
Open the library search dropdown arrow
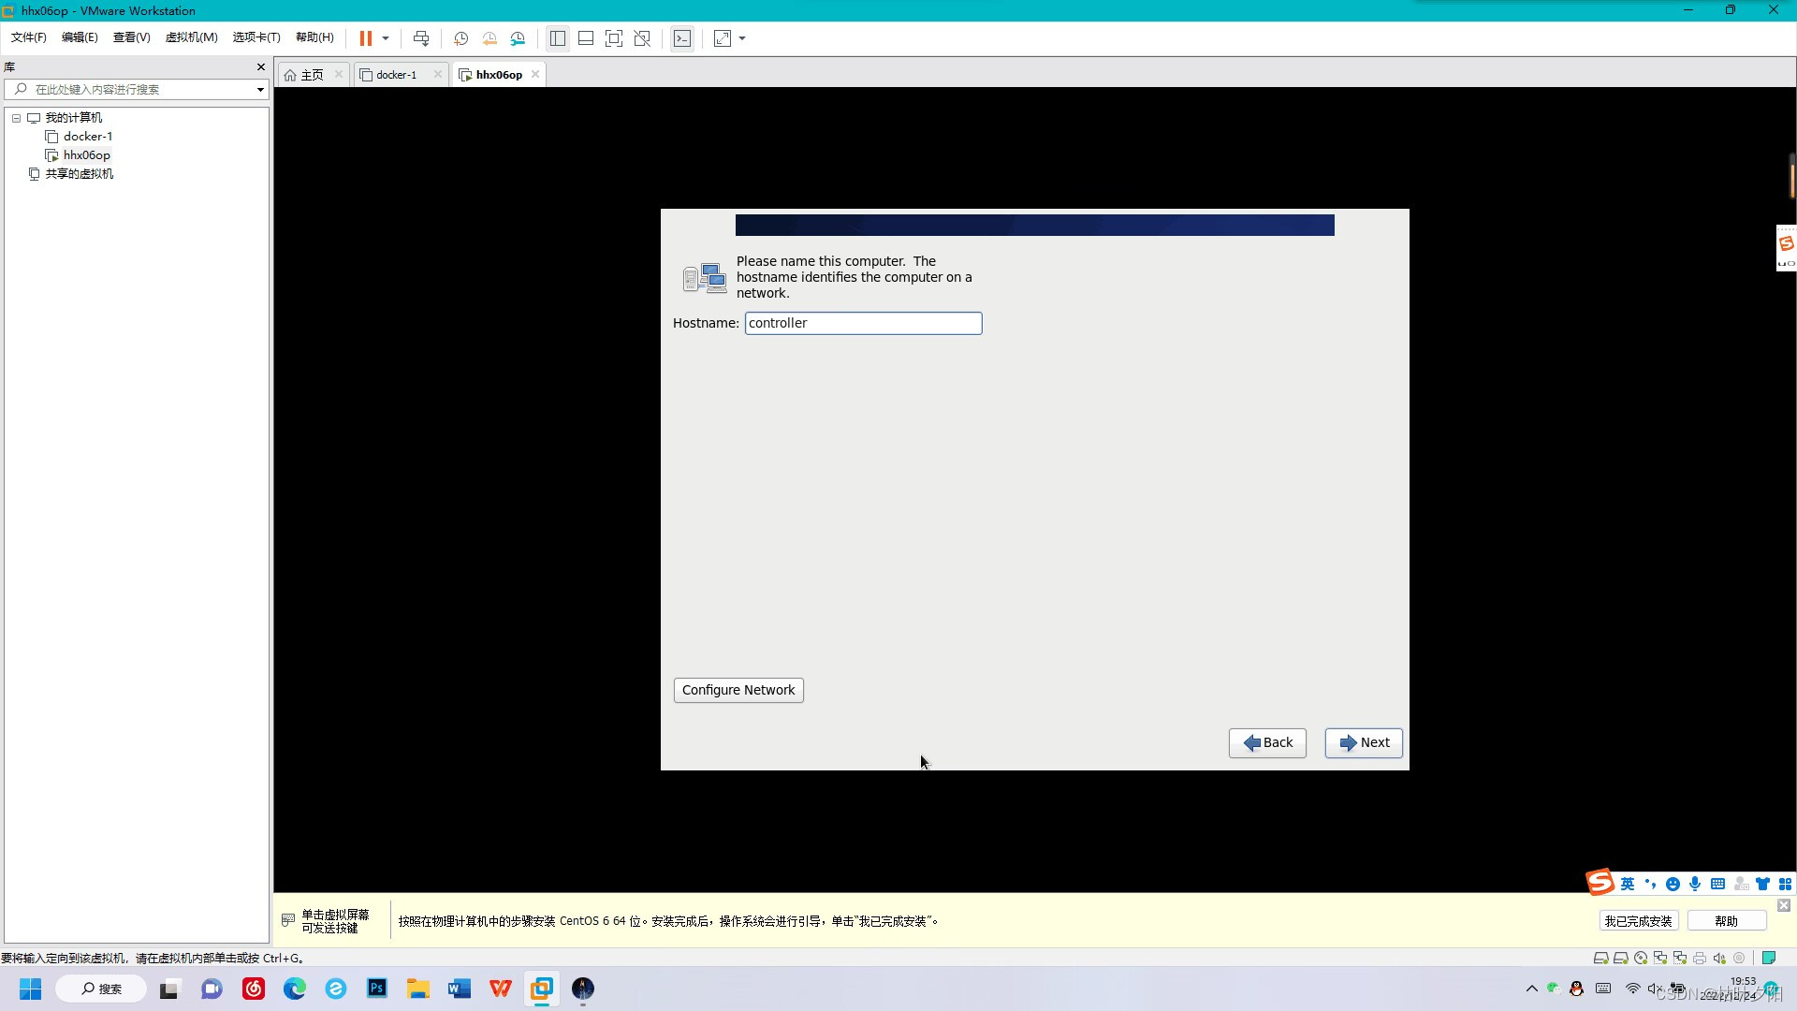pos(259,89)
